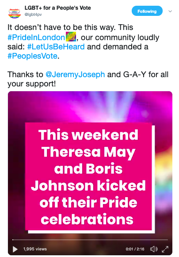Screen dimensions: 179x257
Task: Open the #PeoplesVote hashtag link
Action: tap(32, 56)
